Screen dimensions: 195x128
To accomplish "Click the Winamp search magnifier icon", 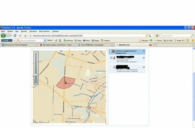I will tap(192, 36).
